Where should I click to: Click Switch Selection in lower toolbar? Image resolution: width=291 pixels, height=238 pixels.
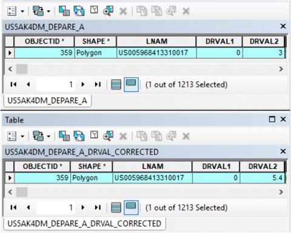[x=79, y=136]
